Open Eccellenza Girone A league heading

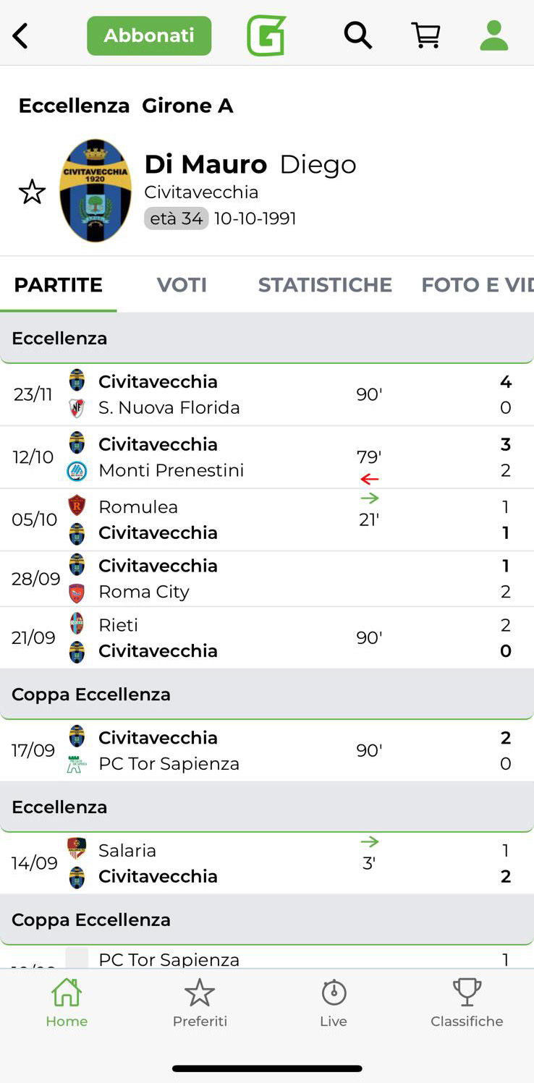(126, 106)
